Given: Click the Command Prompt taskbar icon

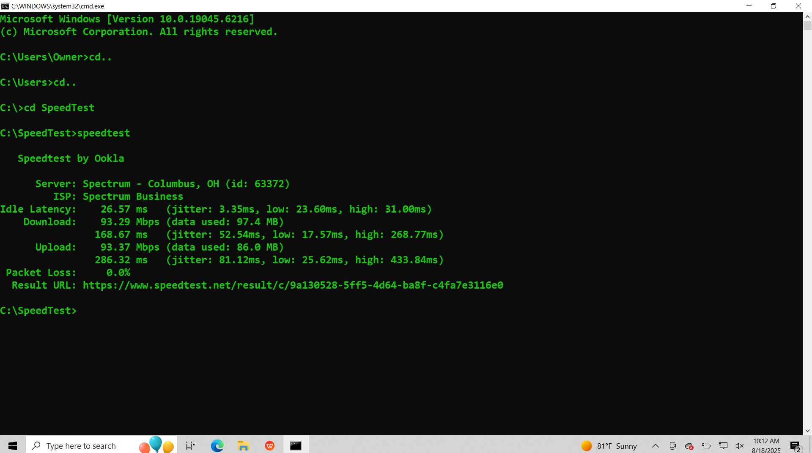Looking at the screenshot, I should pyautogui.click(x=296, y=446).
